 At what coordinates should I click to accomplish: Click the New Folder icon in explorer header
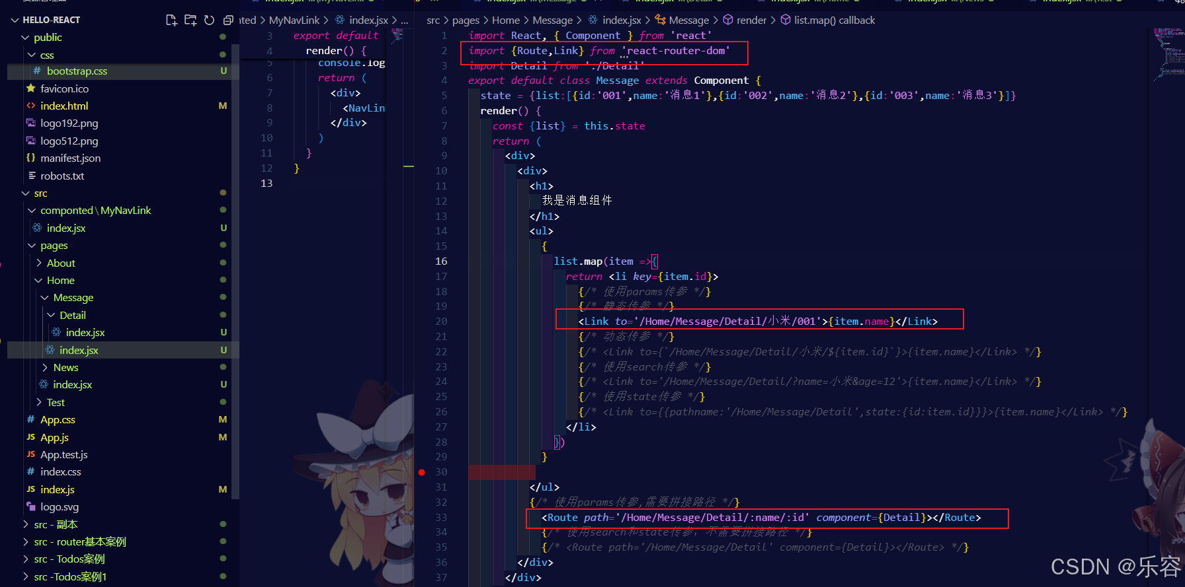click(190, 20)
